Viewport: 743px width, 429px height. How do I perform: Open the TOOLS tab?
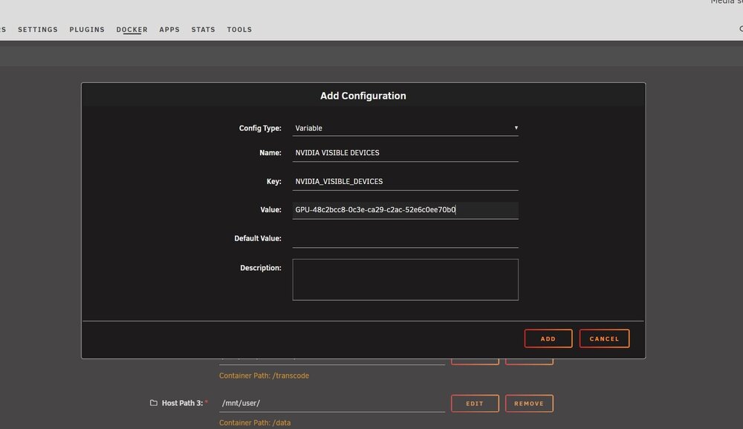click(239, 30)
